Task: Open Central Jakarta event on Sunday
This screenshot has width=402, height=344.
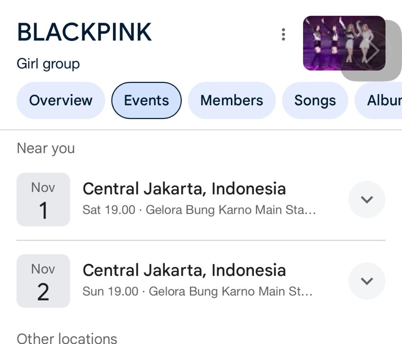Action: tap(184, 271)
